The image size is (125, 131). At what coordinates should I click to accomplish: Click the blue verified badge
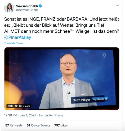[40, 6]
